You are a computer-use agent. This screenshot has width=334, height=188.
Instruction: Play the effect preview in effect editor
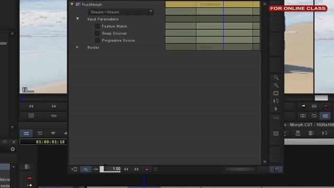(276, 109)
